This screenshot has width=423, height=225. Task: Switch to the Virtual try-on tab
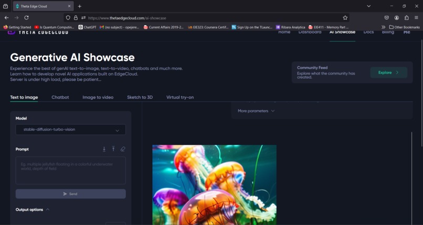[x=180, y=97]
